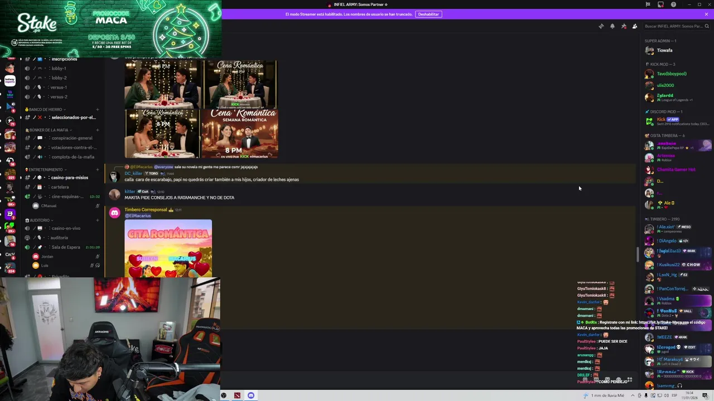Open the Threads icon in channel header
The width and height of the screenshot is (714, 401).
point(601,26)
